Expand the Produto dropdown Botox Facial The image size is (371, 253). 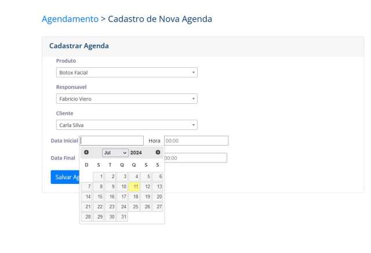coord(126,73)
